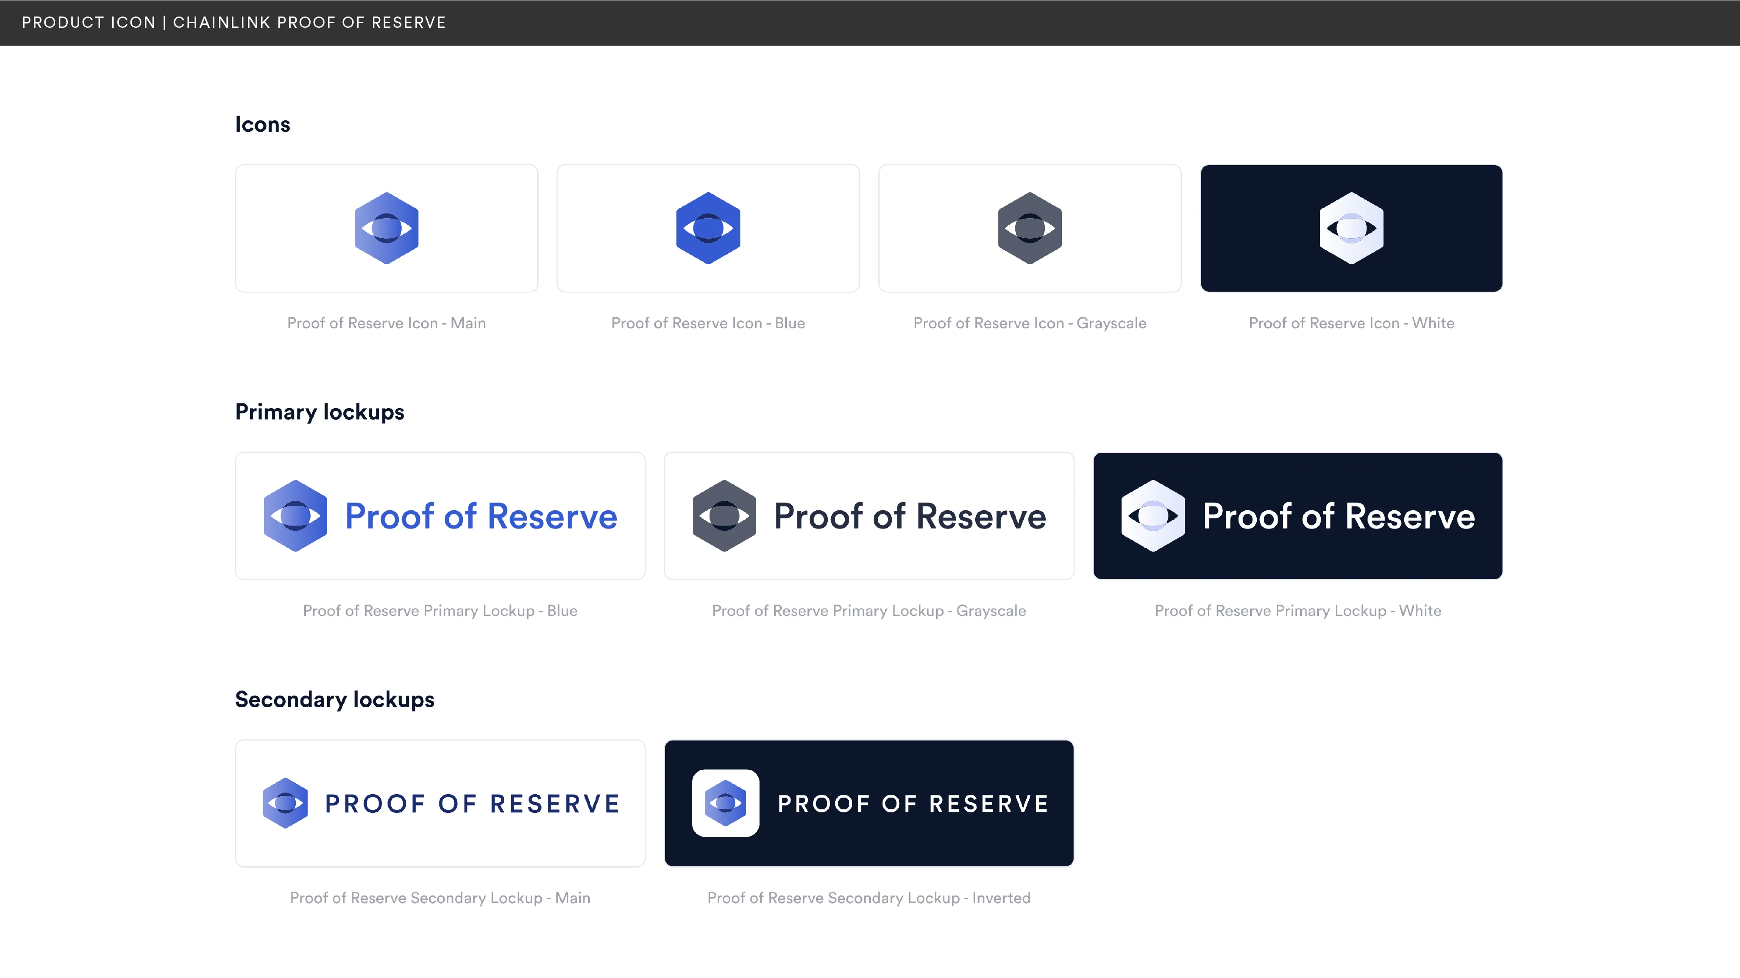
Task: Select the white hexagon icon in the white lockup
Action: pyautogui.click(x=1154, y=516)
